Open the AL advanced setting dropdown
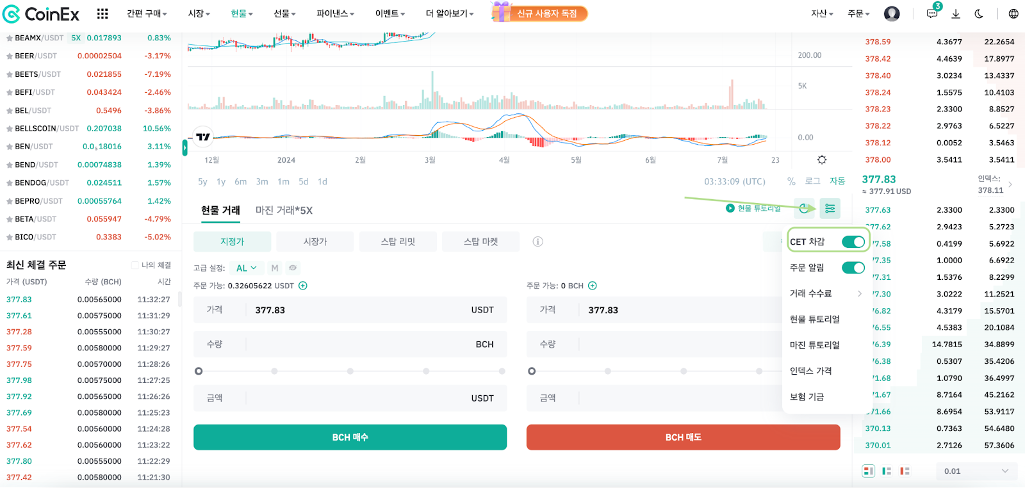This screenshot has height=488, width=1025. point(247,268)
